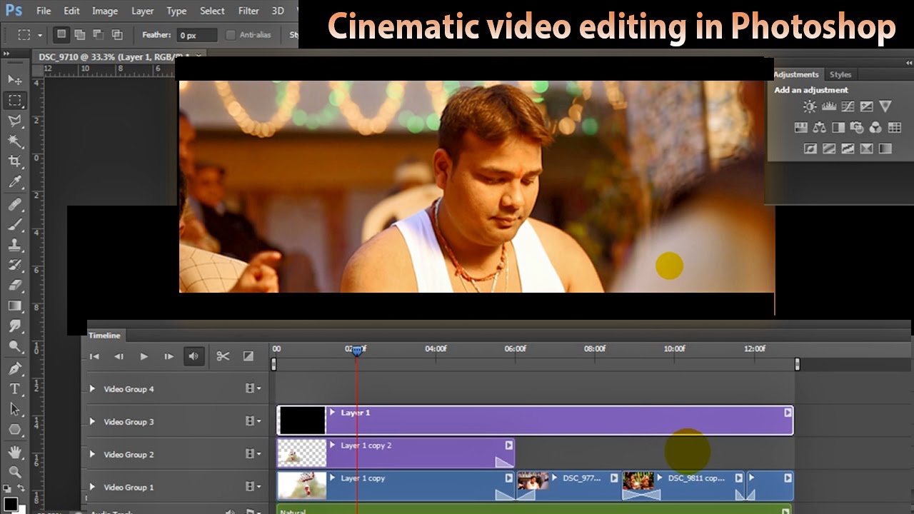The image size is (914, 514).
Task: Split clip at playhead with scissors
Action: coord(223,356)
